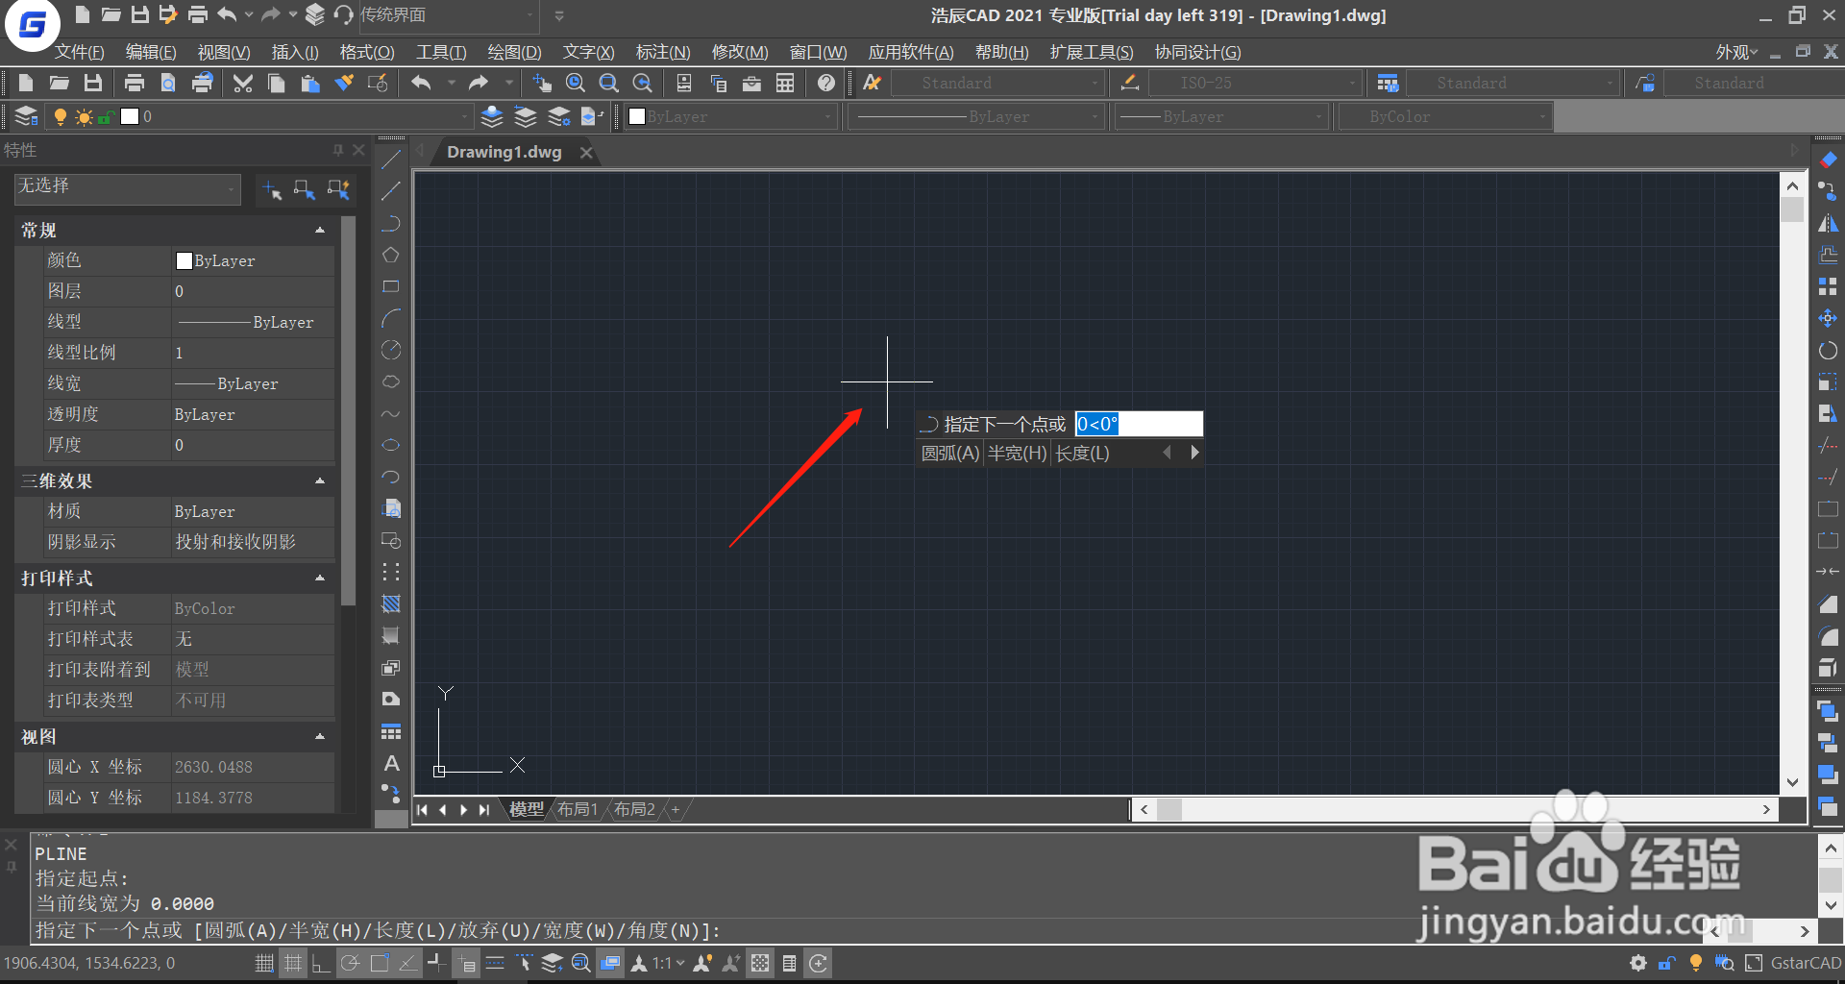Open the annotation scale 1:1 dropdown
Image resolution: width=1845 pixels, height=984 pixels.
[669, 963]
